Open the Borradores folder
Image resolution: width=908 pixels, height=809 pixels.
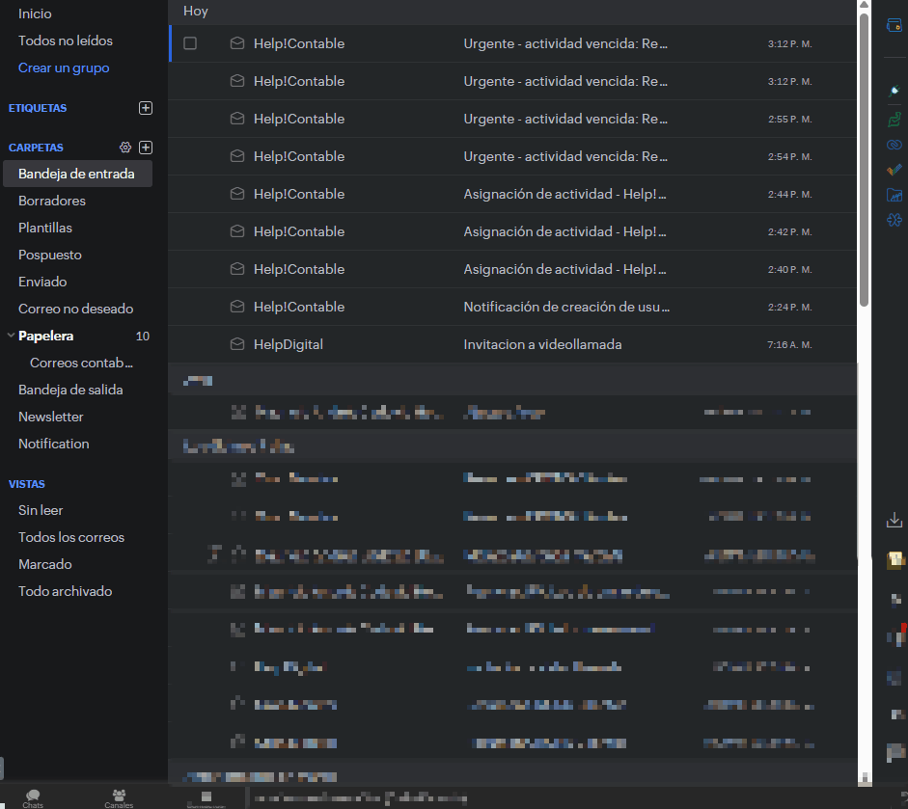52,201
